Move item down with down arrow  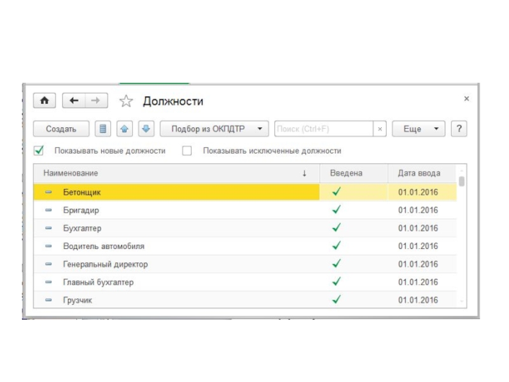pos(146,129)
